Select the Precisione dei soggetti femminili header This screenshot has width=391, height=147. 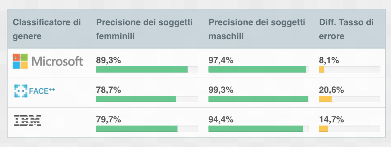144,29
